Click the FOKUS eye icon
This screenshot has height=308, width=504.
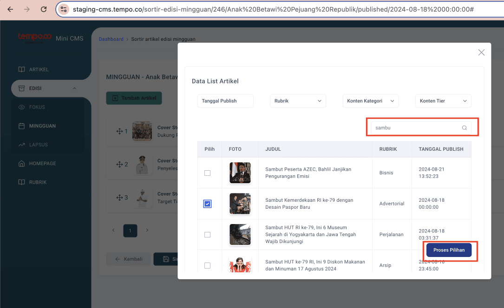coord(21,107)
